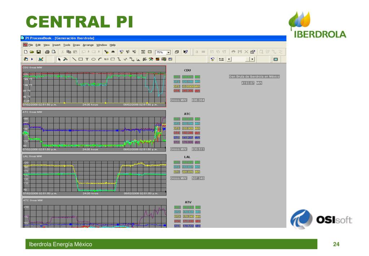Screen dimensions: 369x256
Task: Click the ATV heading above its values
Action: tap(188, 202)
